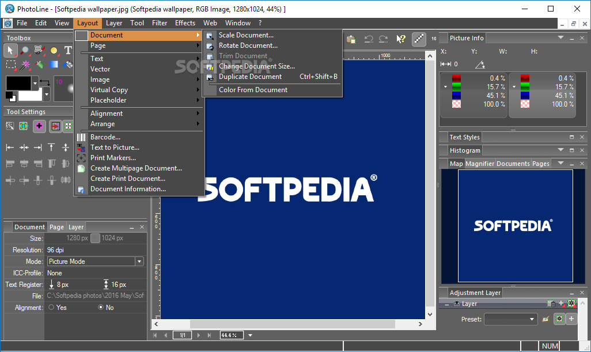Open the Effects menu
Screen dimensions: 591x352
point(185,23)
